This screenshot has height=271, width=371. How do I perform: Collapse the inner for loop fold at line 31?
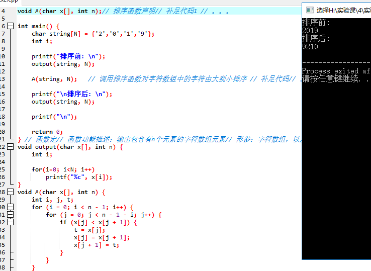[11, 215]
